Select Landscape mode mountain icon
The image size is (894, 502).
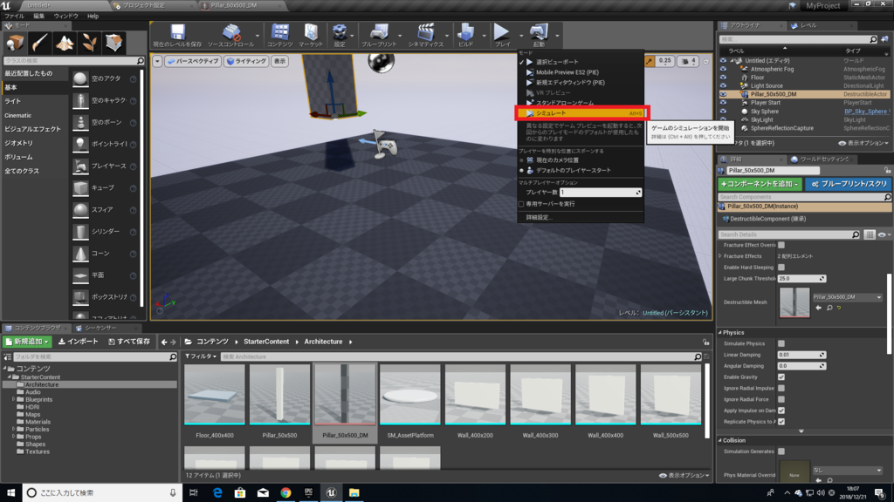click(x=65, y=42)
